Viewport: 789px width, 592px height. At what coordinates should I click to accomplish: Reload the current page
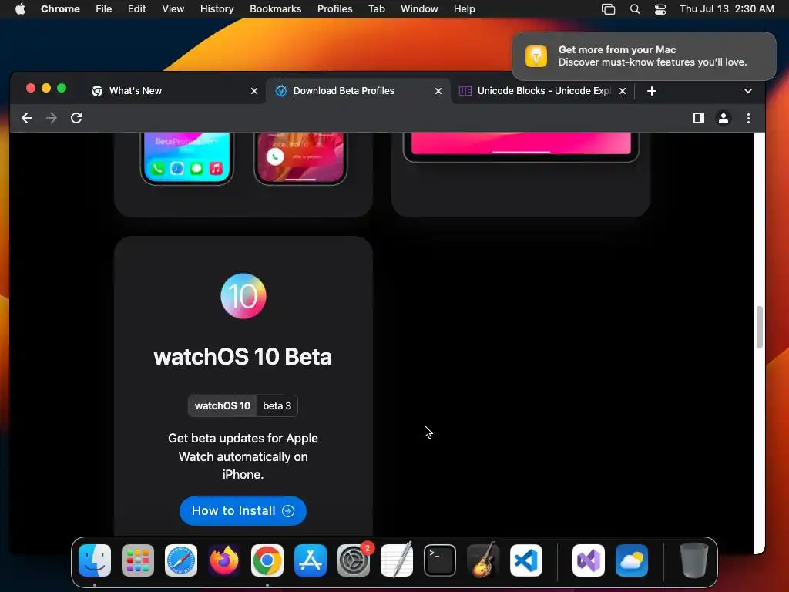click(76, 118)
